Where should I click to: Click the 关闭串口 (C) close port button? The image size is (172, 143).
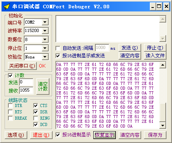(22, 66)
